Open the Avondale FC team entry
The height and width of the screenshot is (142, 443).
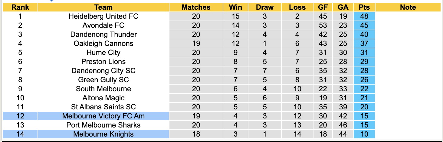[103, 25]
